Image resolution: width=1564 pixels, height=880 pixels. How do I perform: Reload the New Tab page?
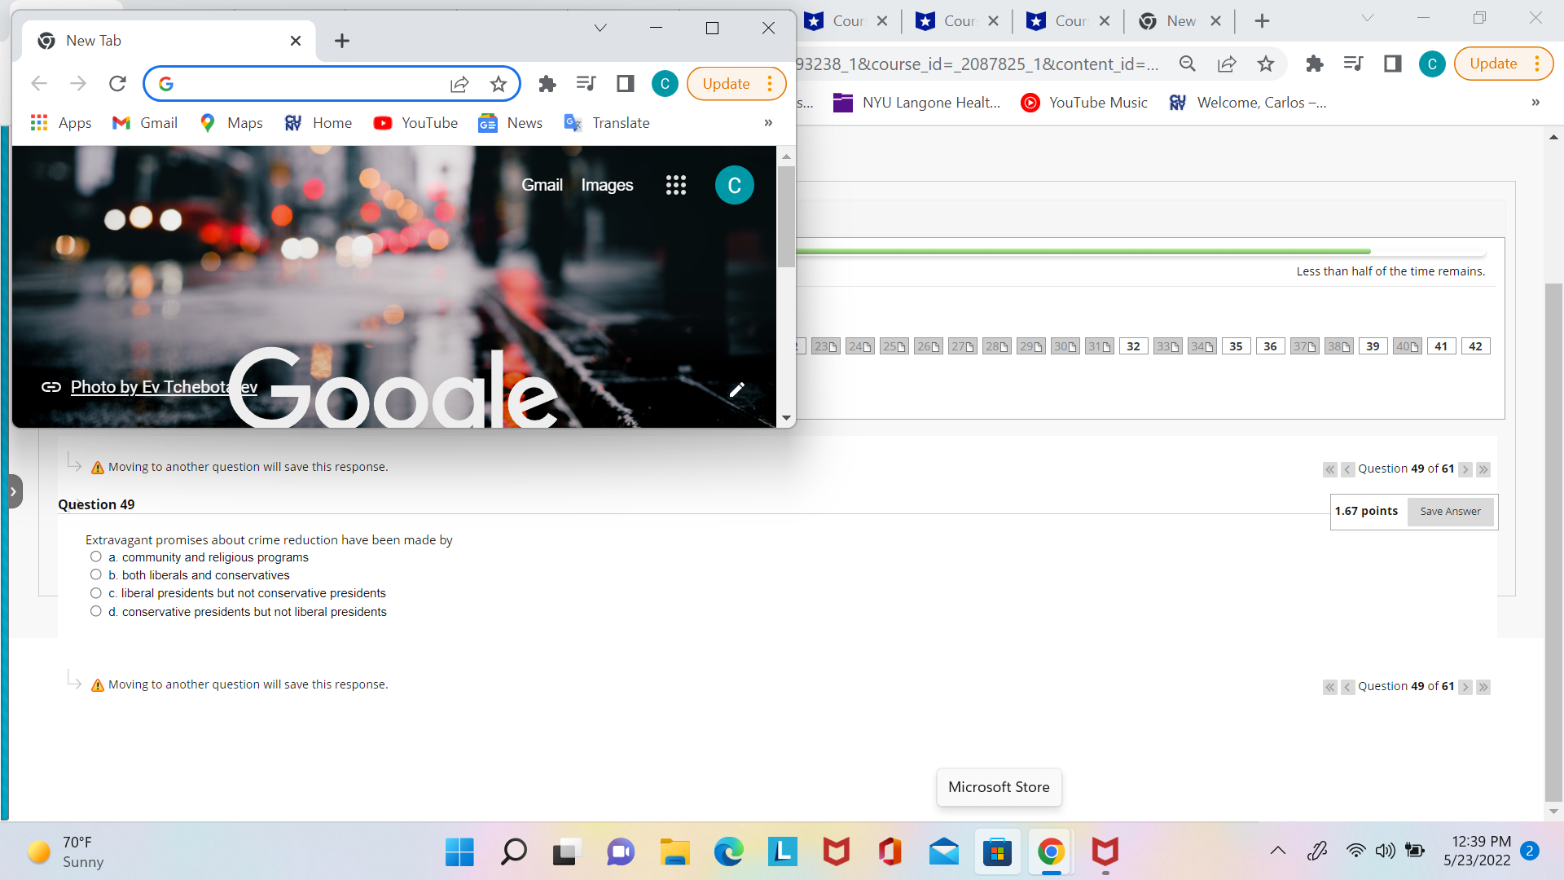point(117,83)
